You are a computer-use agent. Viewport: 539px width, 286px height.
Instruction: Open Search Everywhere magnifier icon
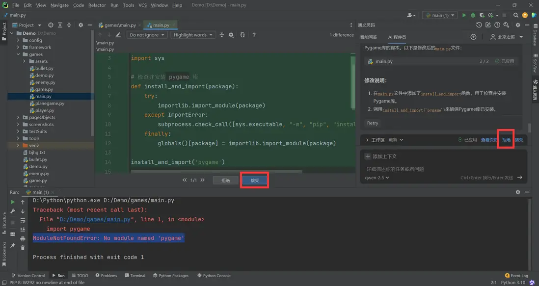pyautogui.click(x=515, y=15)
